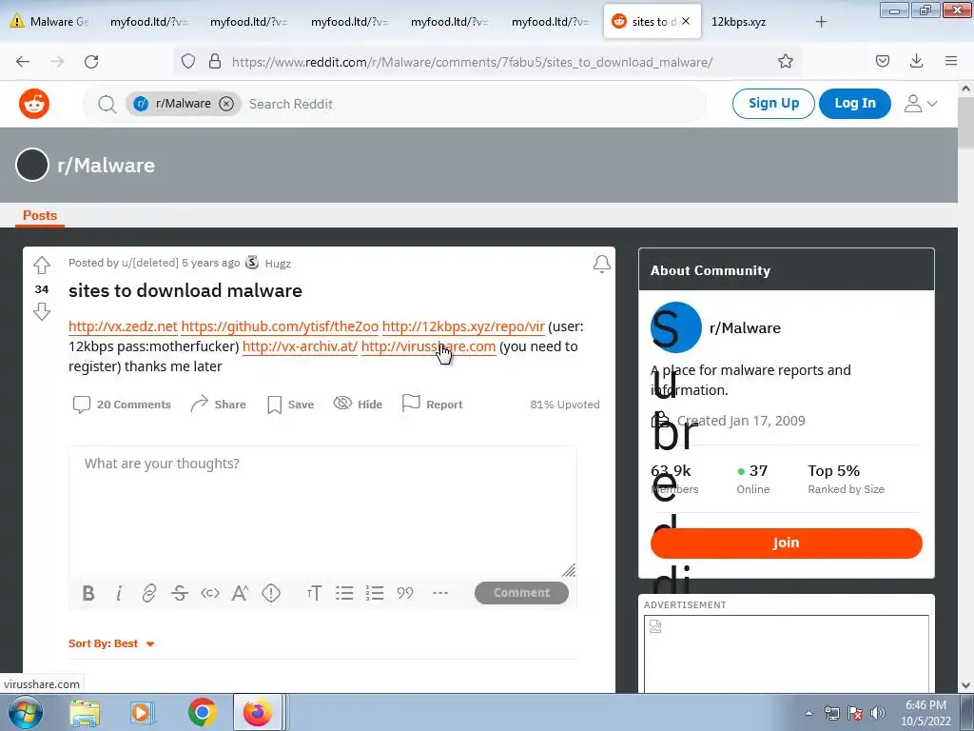Select the Posts tab

[40, 215]
